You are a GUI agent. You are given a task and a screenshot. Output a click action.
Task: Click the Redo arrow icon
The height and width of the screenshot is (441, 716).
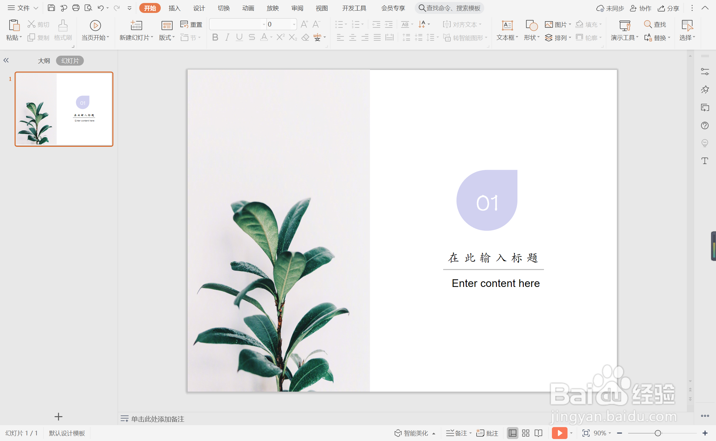(116, 8)
